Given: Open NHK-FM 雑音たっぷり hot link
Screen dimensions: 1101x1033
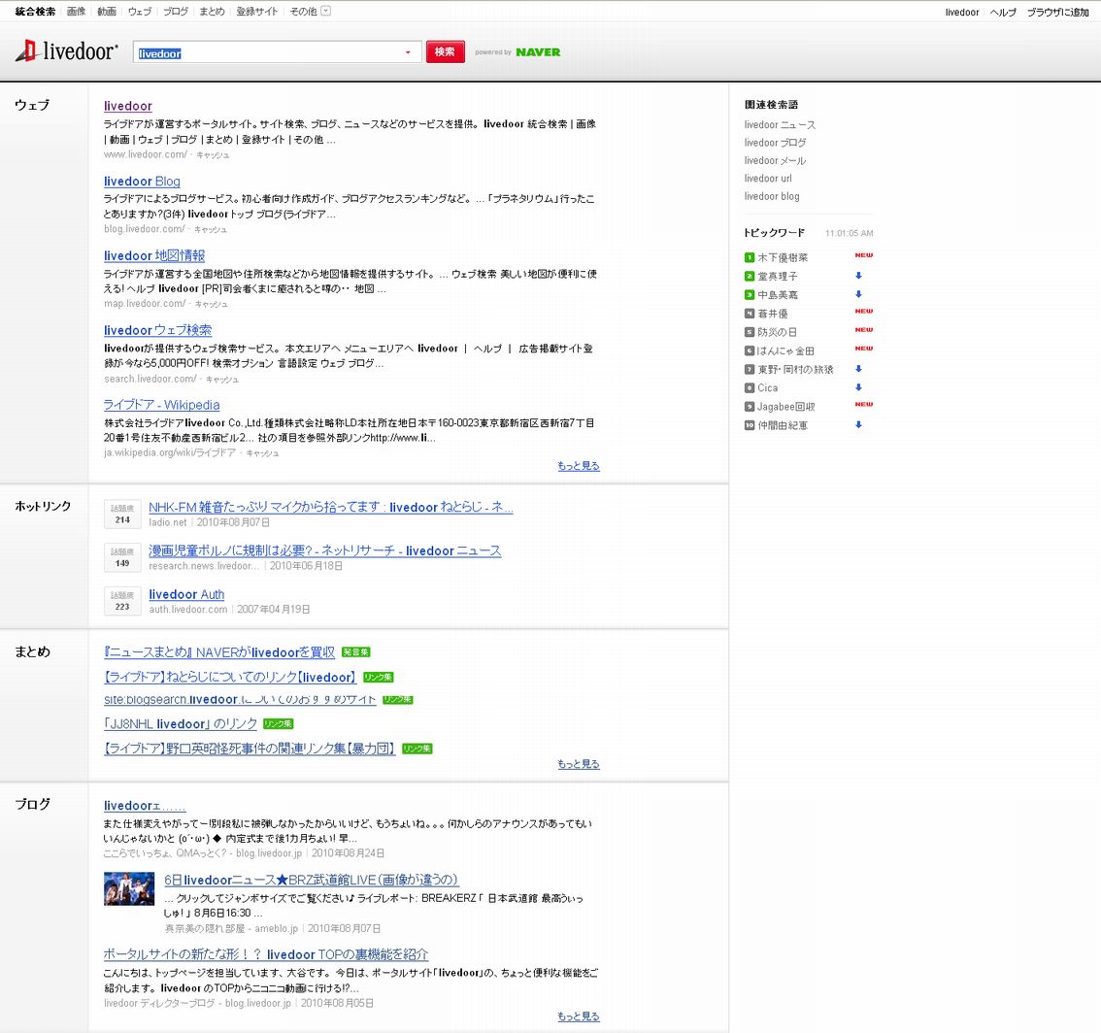Looking at the screenshot, I should [331, 507].
